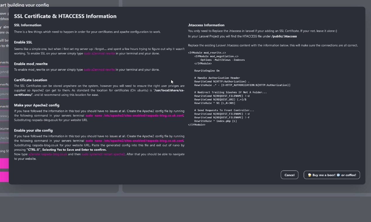371x222 pixels.
Task: Click the pink a2enmod command under Enable SSL
Action: pyautogui.click(x=99, y=53)
